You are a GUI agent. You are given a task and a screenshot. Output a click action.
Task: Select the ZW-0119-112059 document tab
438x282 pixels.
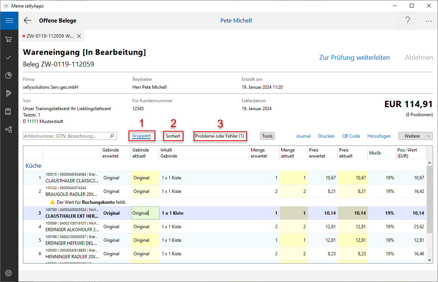(x=49, y=36)
